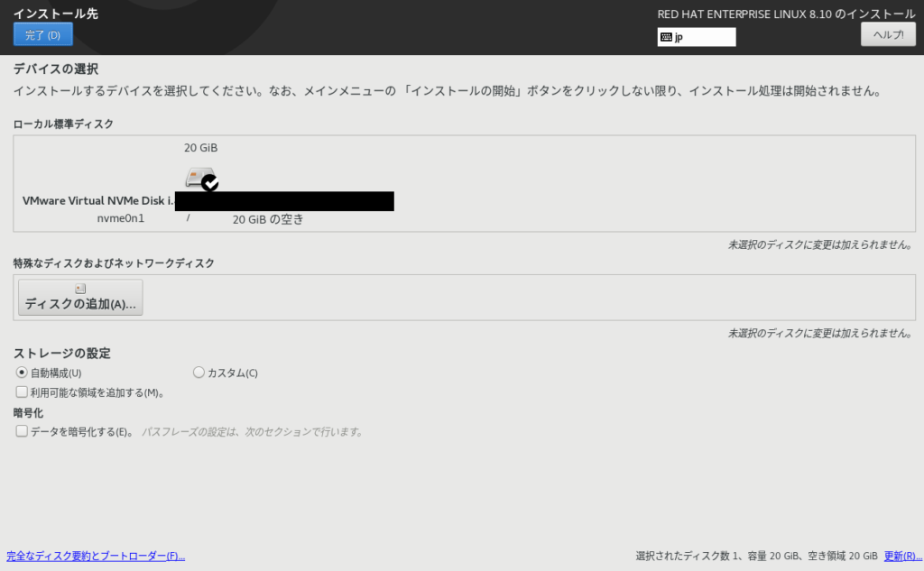Open help with the ヘルプ! button
The width and height of the screenshot is (924, 571).
tap(888, 34)
